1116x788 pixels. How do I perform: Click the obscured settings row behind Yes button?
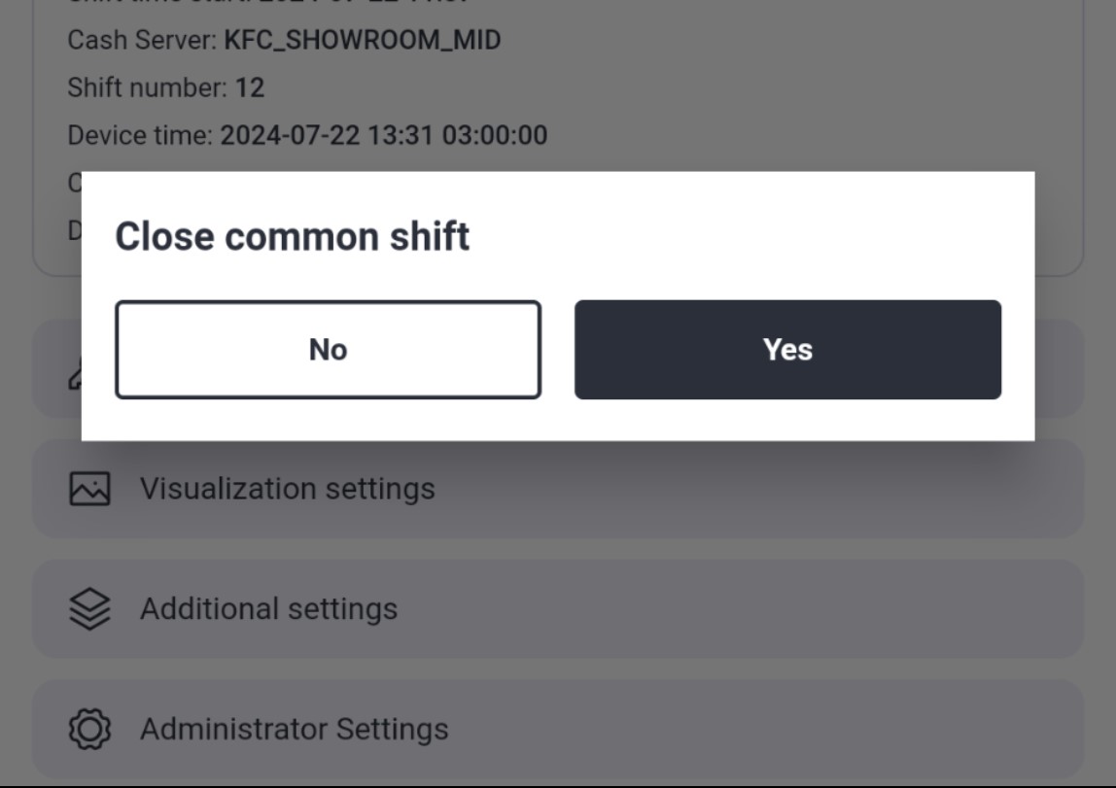(x=1059, y=368)
